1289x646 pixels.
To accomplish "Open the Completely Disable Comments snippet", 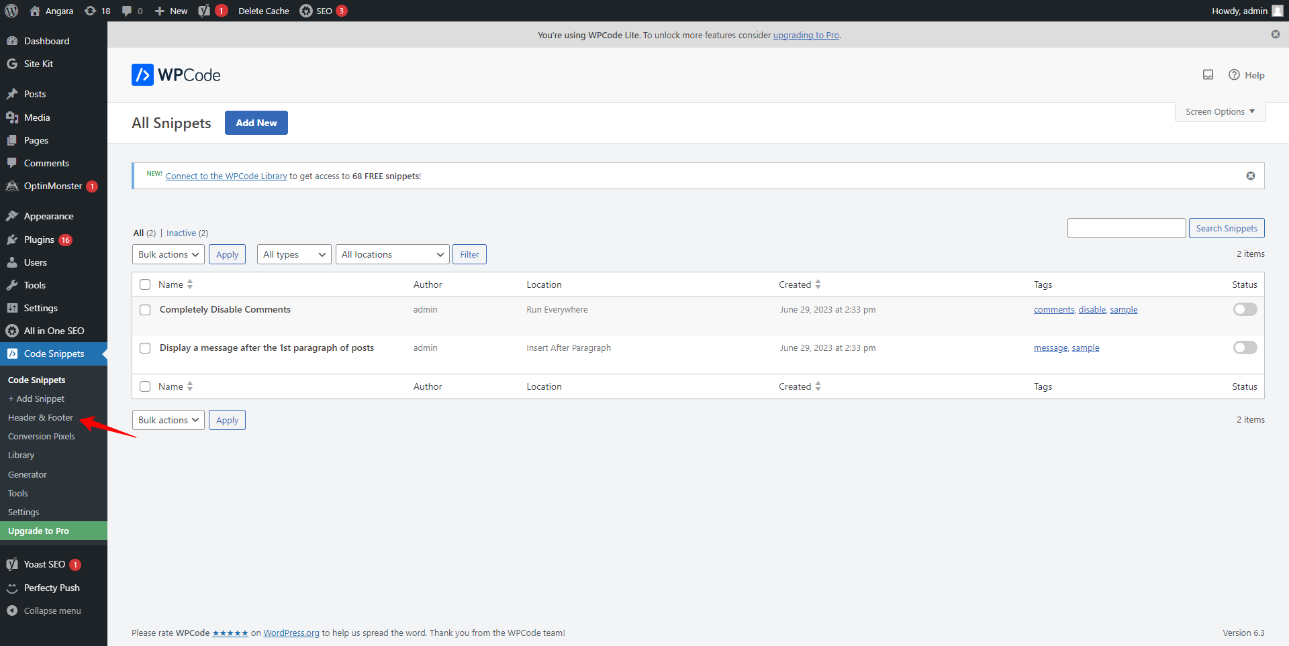I will pyautogui.click(x=225, y=309).
